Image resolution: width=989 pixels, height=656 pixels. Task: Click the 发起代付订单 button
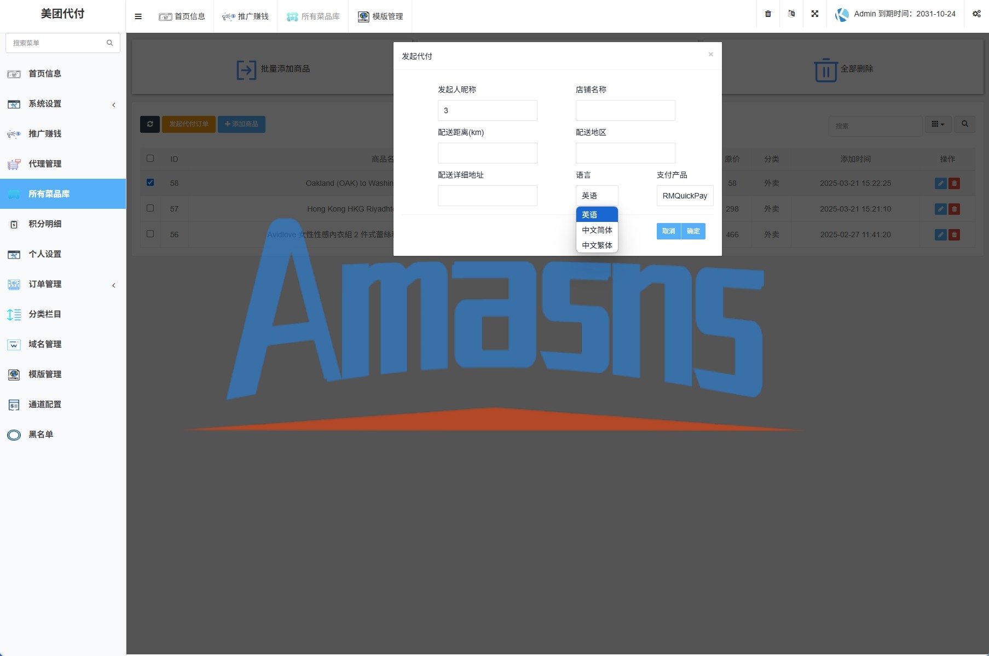click(x=189, y=124)
